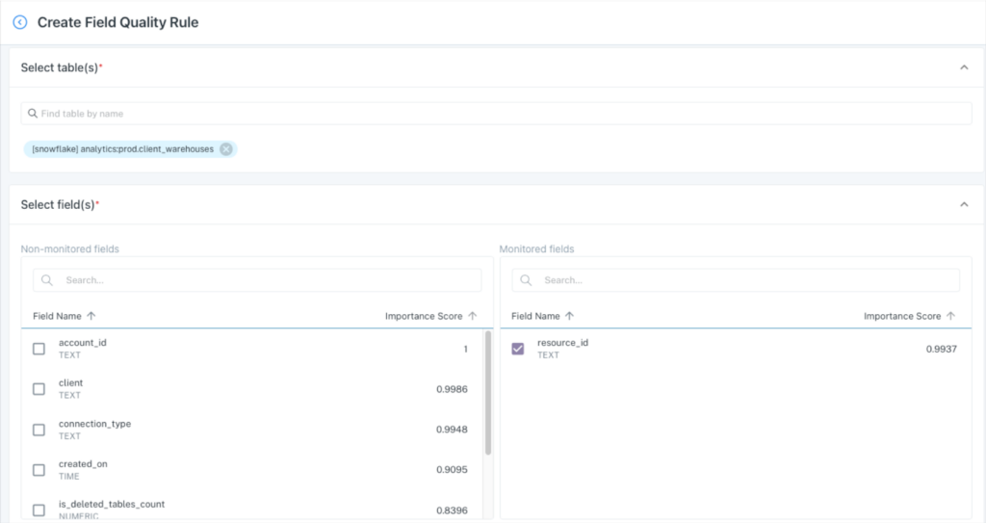Image resolution: width=986 pixels, height=523 pixels.
Task: Click the 0.9986 importance score value
Action: [453, 389]
